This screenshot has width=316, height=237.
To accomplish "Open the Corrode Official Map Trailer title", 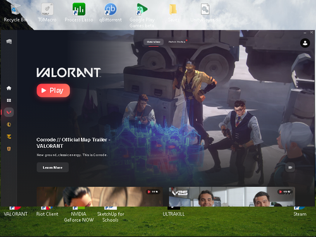I will point(73,143).
